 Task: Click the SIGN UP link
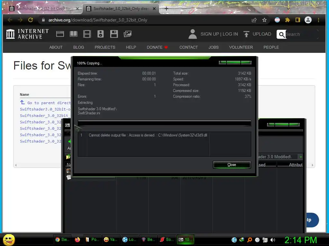pyautogui.click(x=209, y=34)
